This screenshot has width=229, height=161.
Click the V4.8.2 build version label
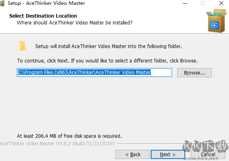[x=57, y=144]
